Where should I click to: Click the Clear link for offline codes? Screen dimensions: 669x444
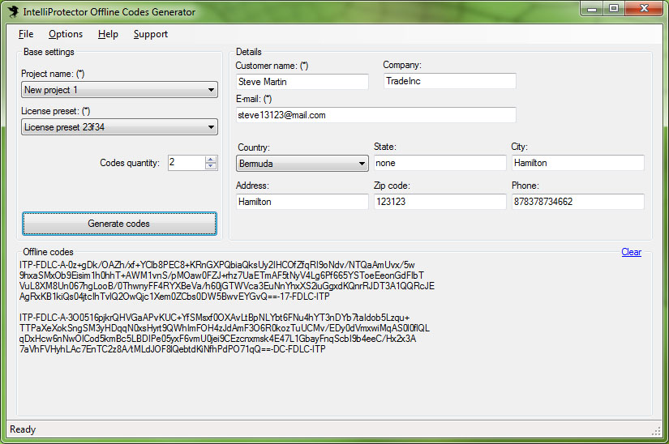coord(631,252)
